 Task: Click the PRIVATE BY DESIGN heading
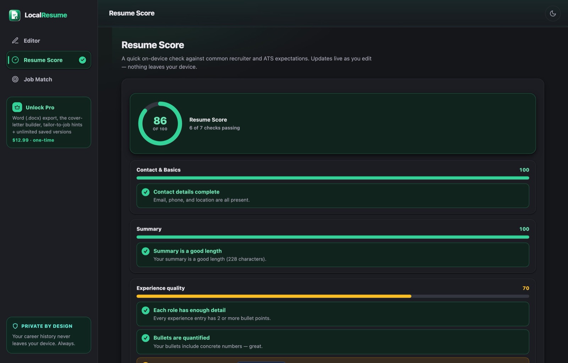tap(47, 326)
